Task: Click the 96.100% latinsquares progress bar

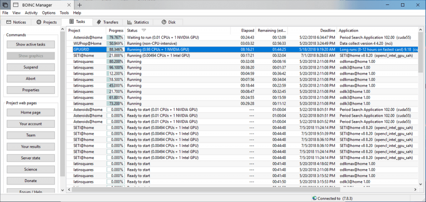Action: point(116,68)
